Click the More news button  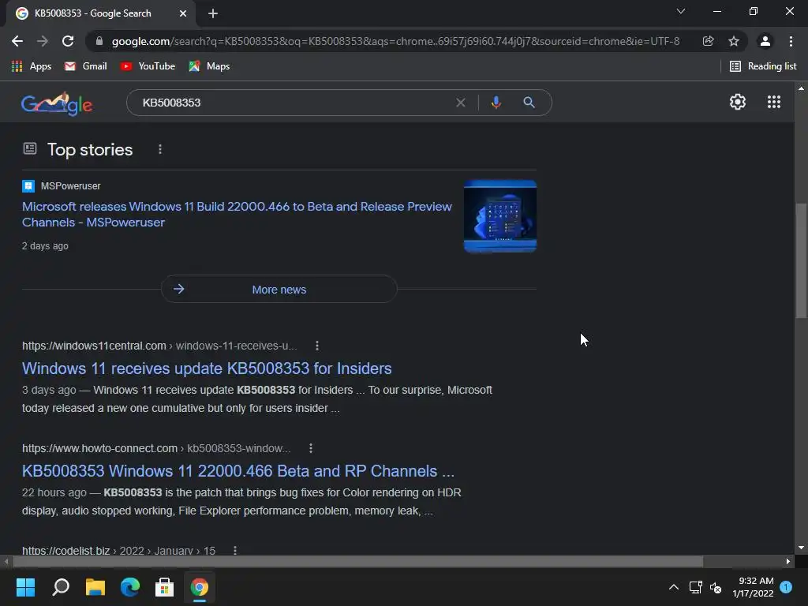pos(279,289)
